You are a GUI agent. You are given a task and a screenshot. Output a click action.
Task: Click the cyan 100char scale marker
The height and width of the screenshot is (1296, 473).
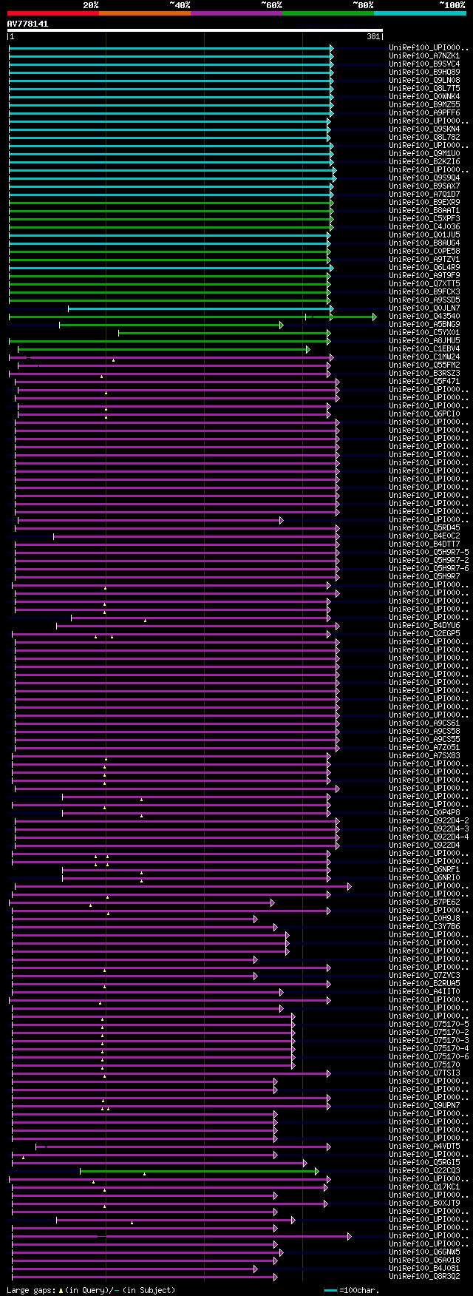coord(330,1290)
